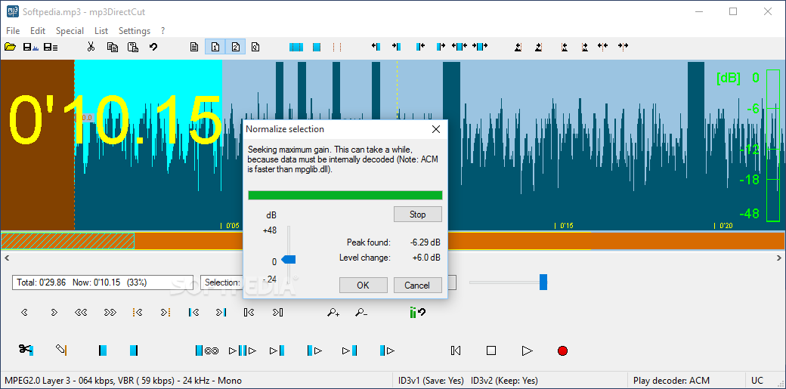Click the 'Play decoder: ACM' status entry
Screen dimensions: 786x389
tap(671, 381)
